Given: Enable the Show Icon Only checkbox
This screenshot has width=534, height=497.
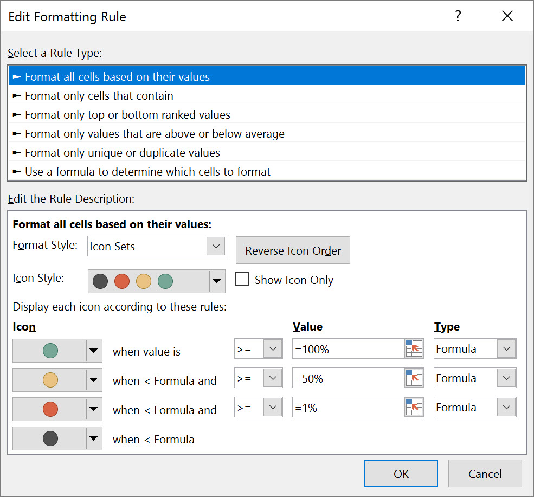Looking at the screenshot, I should (243, 280).
